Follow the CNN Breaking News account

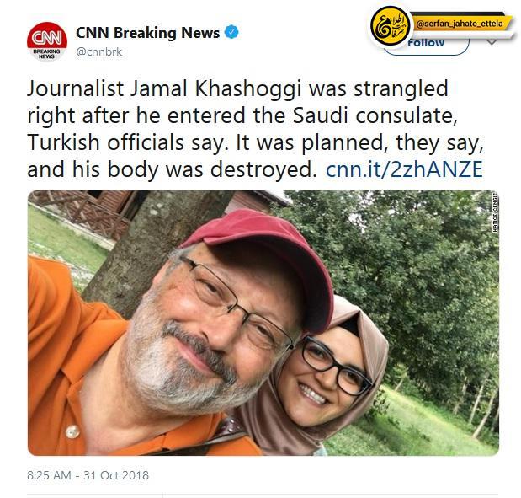click(x=426, y=43)
